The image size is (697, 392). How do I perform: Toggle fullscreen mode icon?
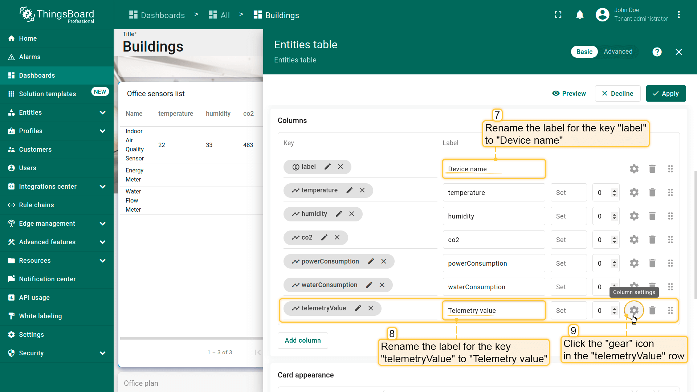pyautogui.click(x=558, y=15)
